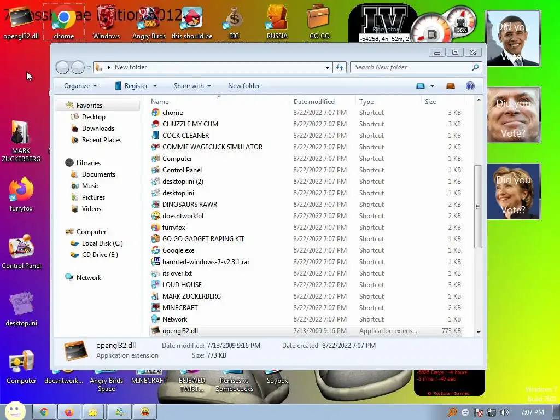Click the file list vertical scrollbar thumb
The image size is (560, 420).
[478, 206]
